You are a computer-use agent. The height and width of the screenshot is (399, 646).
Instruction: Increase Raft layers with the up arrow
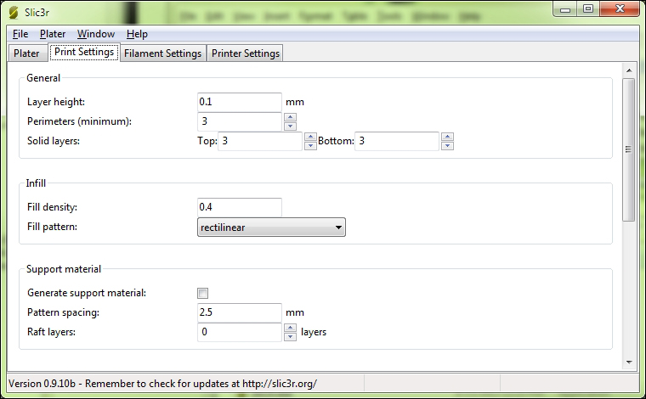tap(290, 328)
